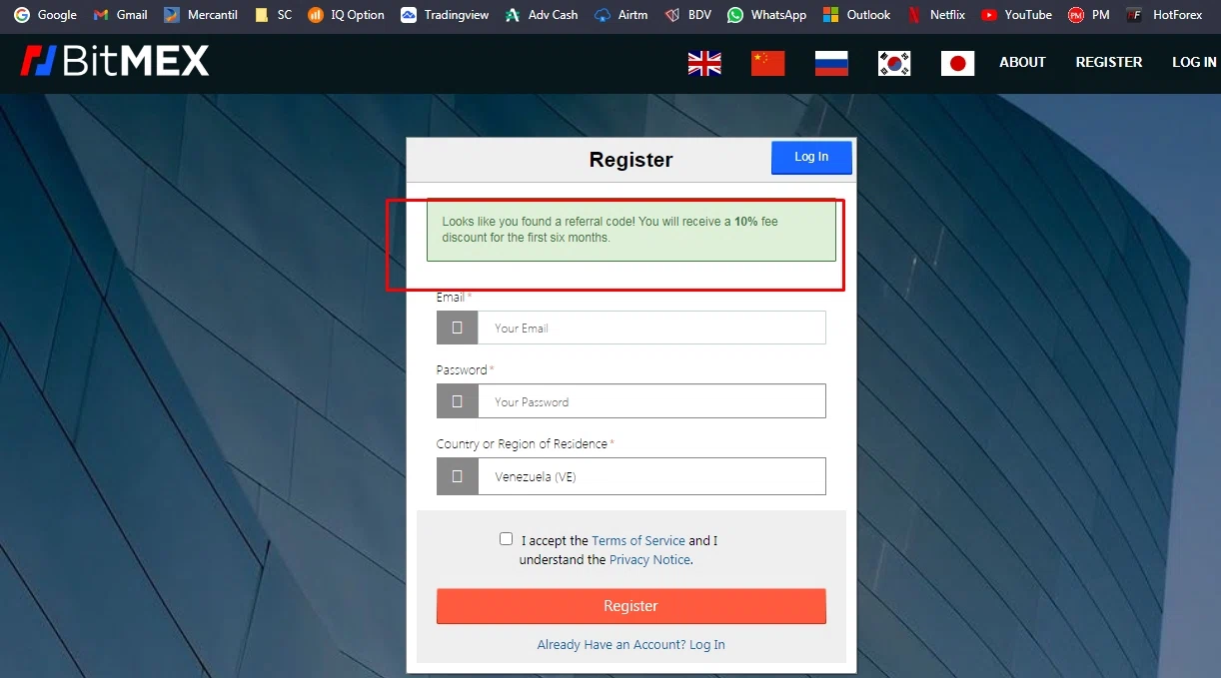Open the Netflix bookmark
1221x678 pixels.
tap(936, 15)
